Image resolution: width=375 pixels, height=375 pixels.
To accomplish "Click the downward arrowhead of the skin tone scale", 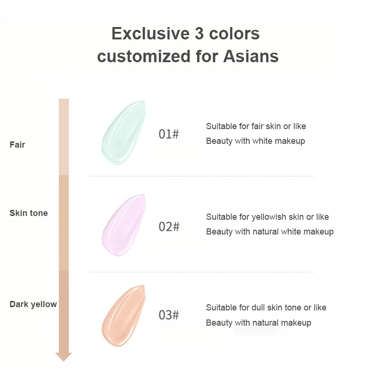I will click(x=64, y=356).
